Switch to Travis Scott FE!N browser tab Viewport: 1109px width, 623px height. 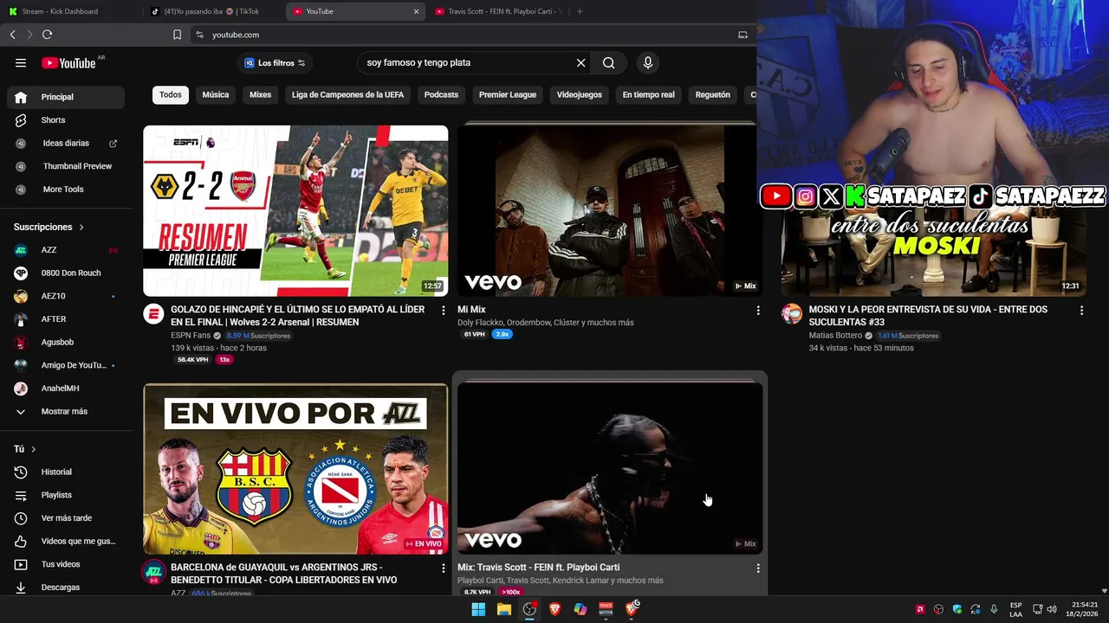click(498, 11)
